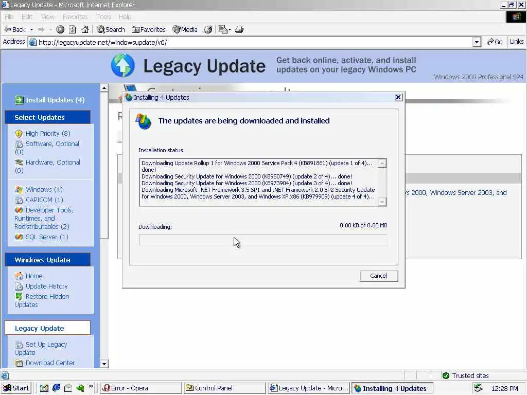
Task: Expand the address bar dropdown
Action: (477, 42)
